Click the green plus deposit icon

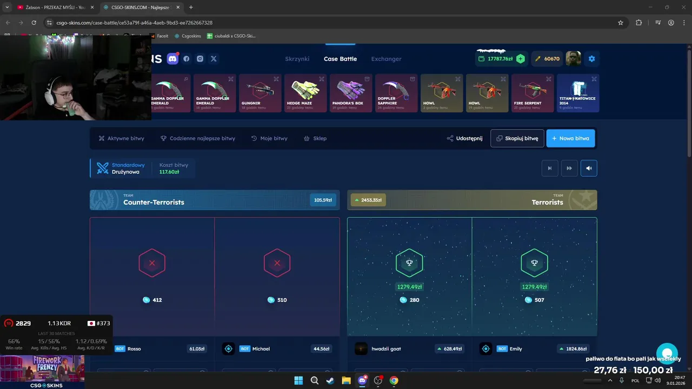[520, 59]
